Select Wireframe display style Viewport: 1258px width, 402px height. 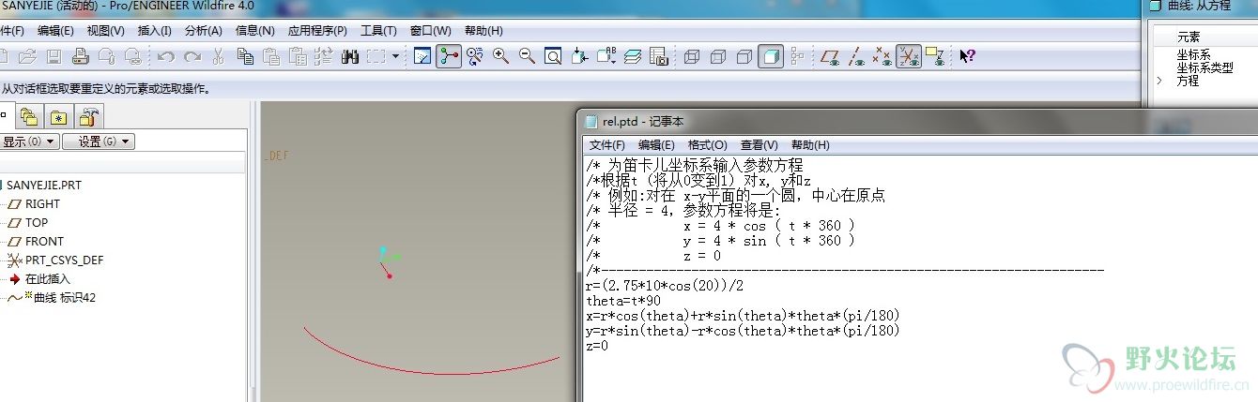tap(692, 56)
